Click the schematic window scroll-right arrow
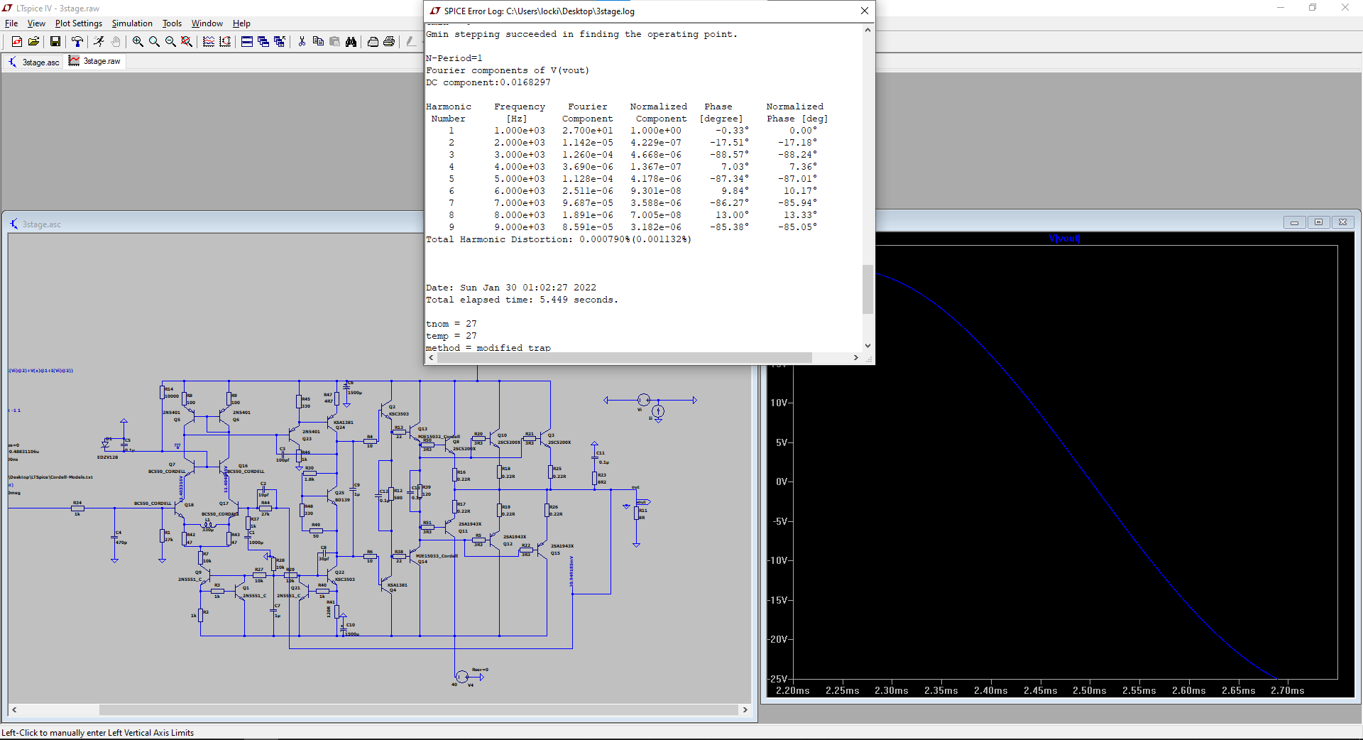Viewport: 1363px width, 740px height. click(745, 709)
